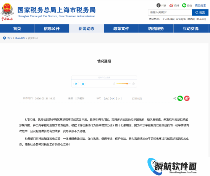210x176 pixels.
Task: Click the article title 情况通报
Action: 104,61
